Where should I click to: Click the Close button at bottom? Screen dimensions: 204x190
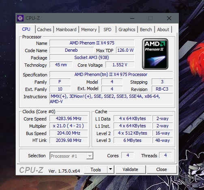pyautogui.click(x=161, y=169)
